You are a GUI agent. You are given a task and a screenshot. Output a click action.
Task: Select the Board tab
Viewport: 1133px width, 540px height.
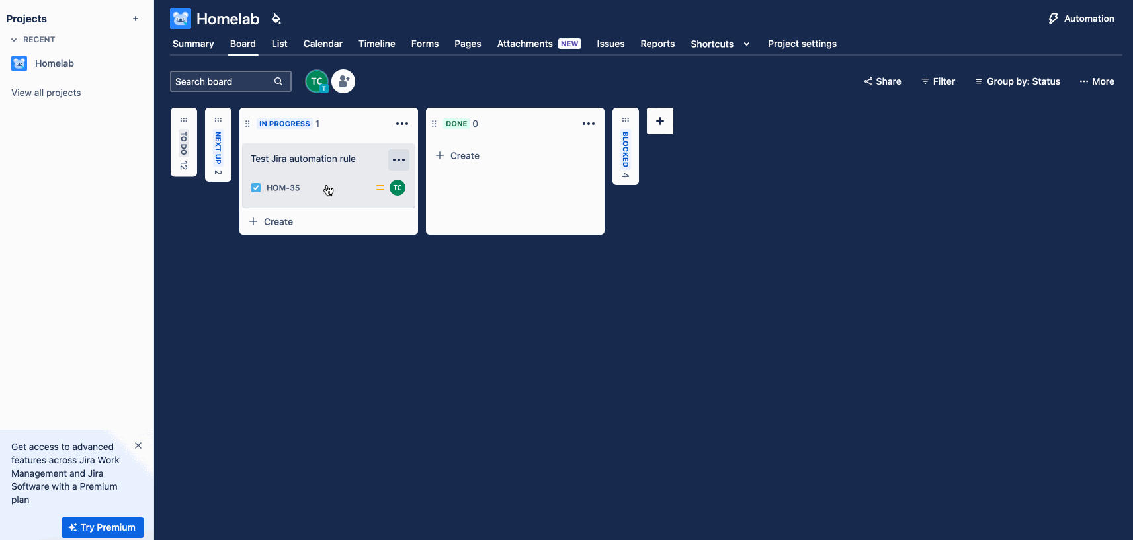click(243, 44)
